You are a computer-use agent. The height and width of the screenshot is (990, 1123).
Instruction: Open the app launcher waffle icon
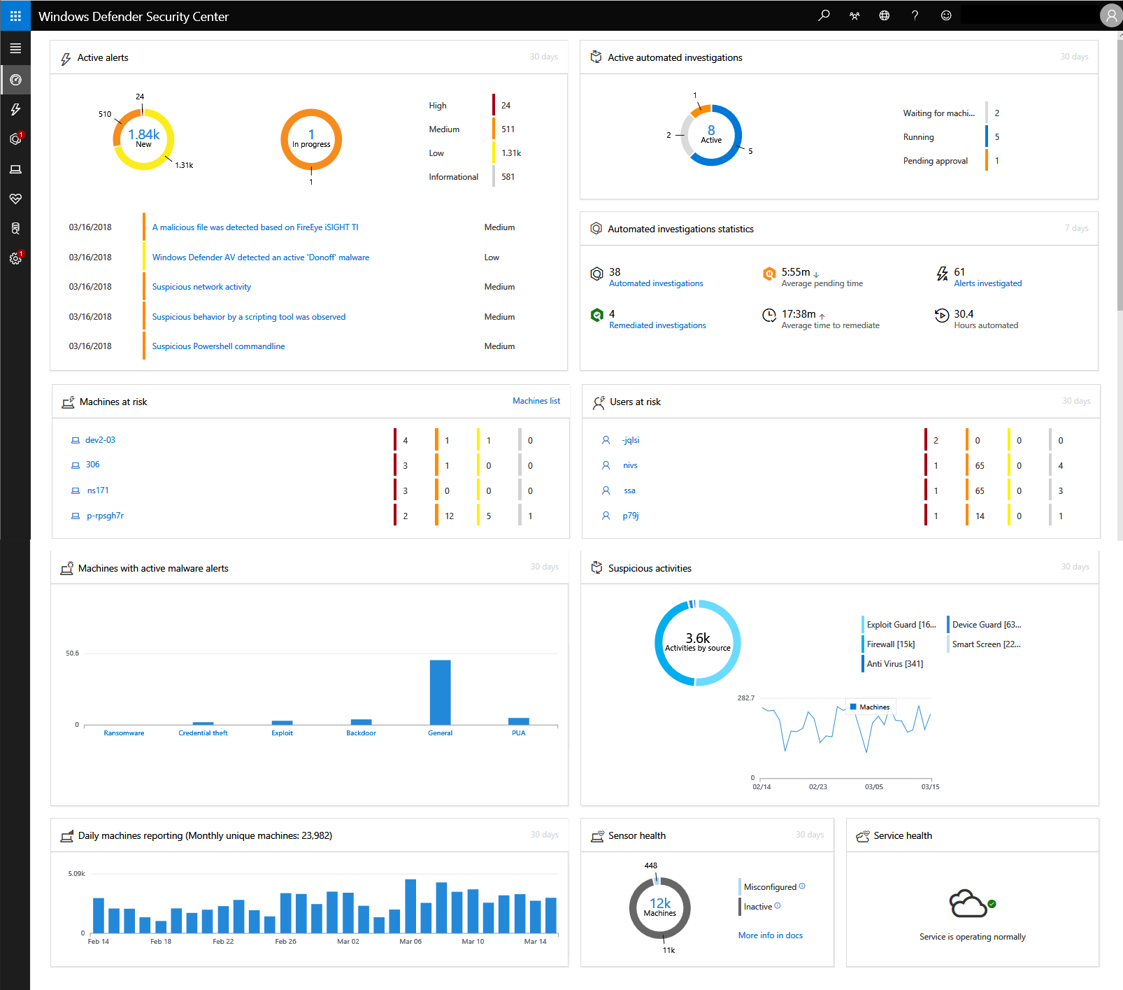coord(15,15)
